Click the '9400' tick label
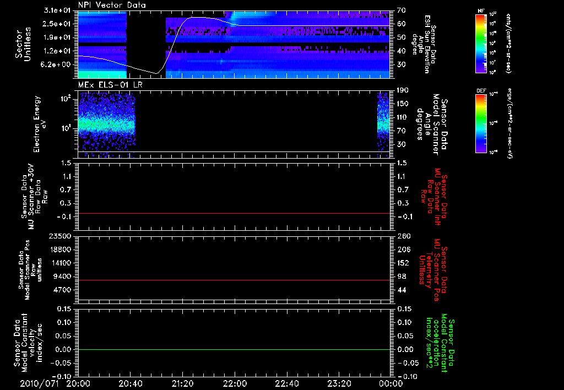The image size is (564, 390). pos(62,277)
